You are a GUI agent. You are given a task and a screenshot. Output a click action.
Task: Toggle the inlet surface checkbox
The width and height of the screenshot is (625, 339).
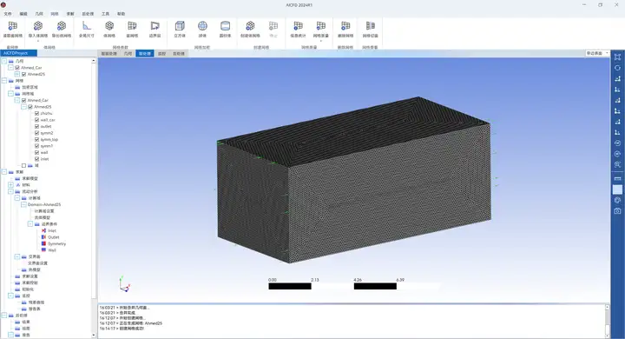pyautogui.click(x=36, y=159)
